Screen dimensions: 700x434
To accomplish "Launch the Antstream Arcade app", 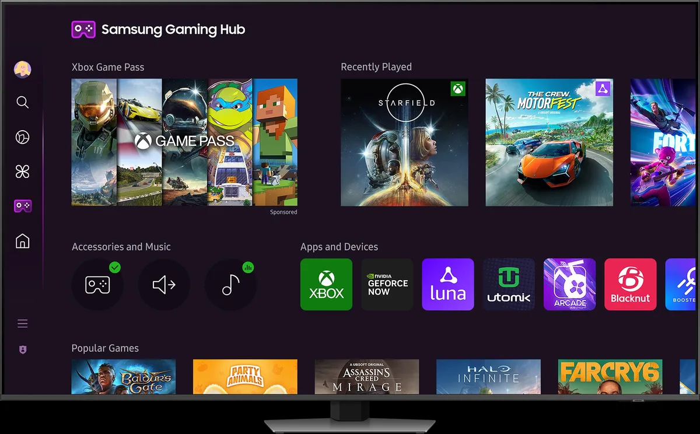I will click(569, 285).
